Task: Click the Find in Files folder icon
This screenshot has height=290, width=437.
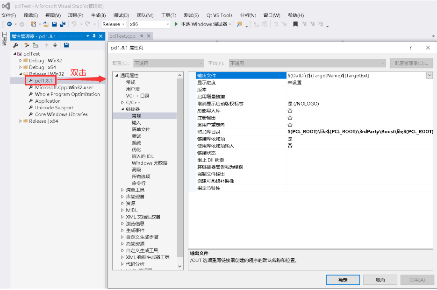Action: pyautogui.click(x=239, y=24)
